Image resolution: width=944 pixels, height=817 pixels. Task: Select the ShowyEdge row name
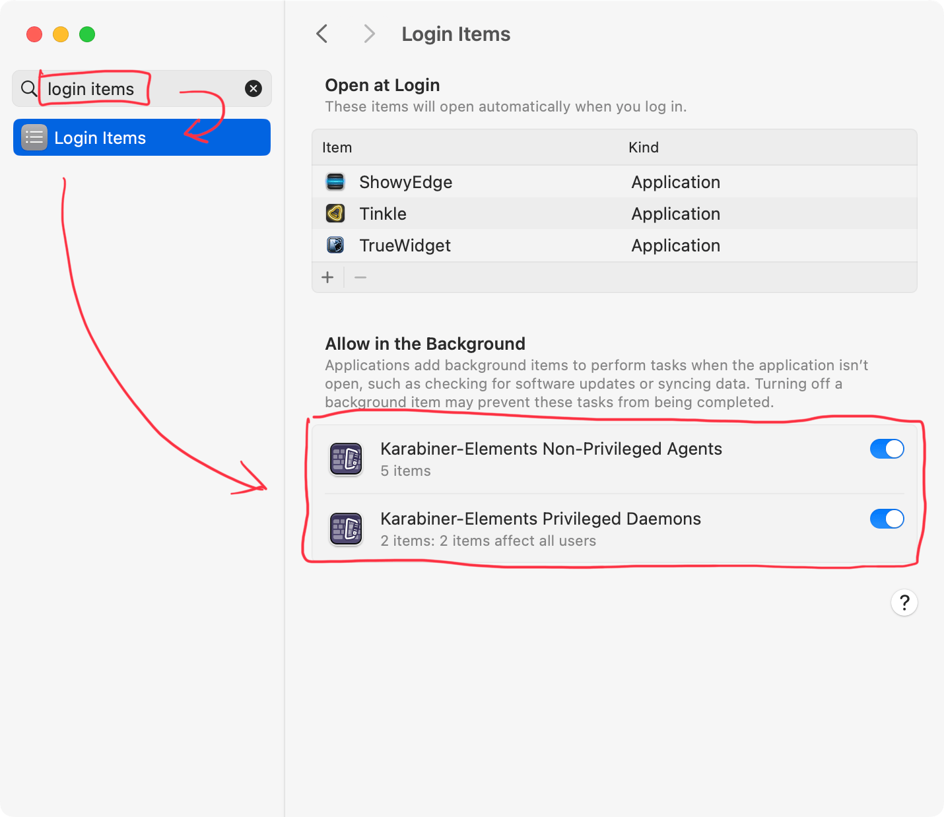pos(406,182)
